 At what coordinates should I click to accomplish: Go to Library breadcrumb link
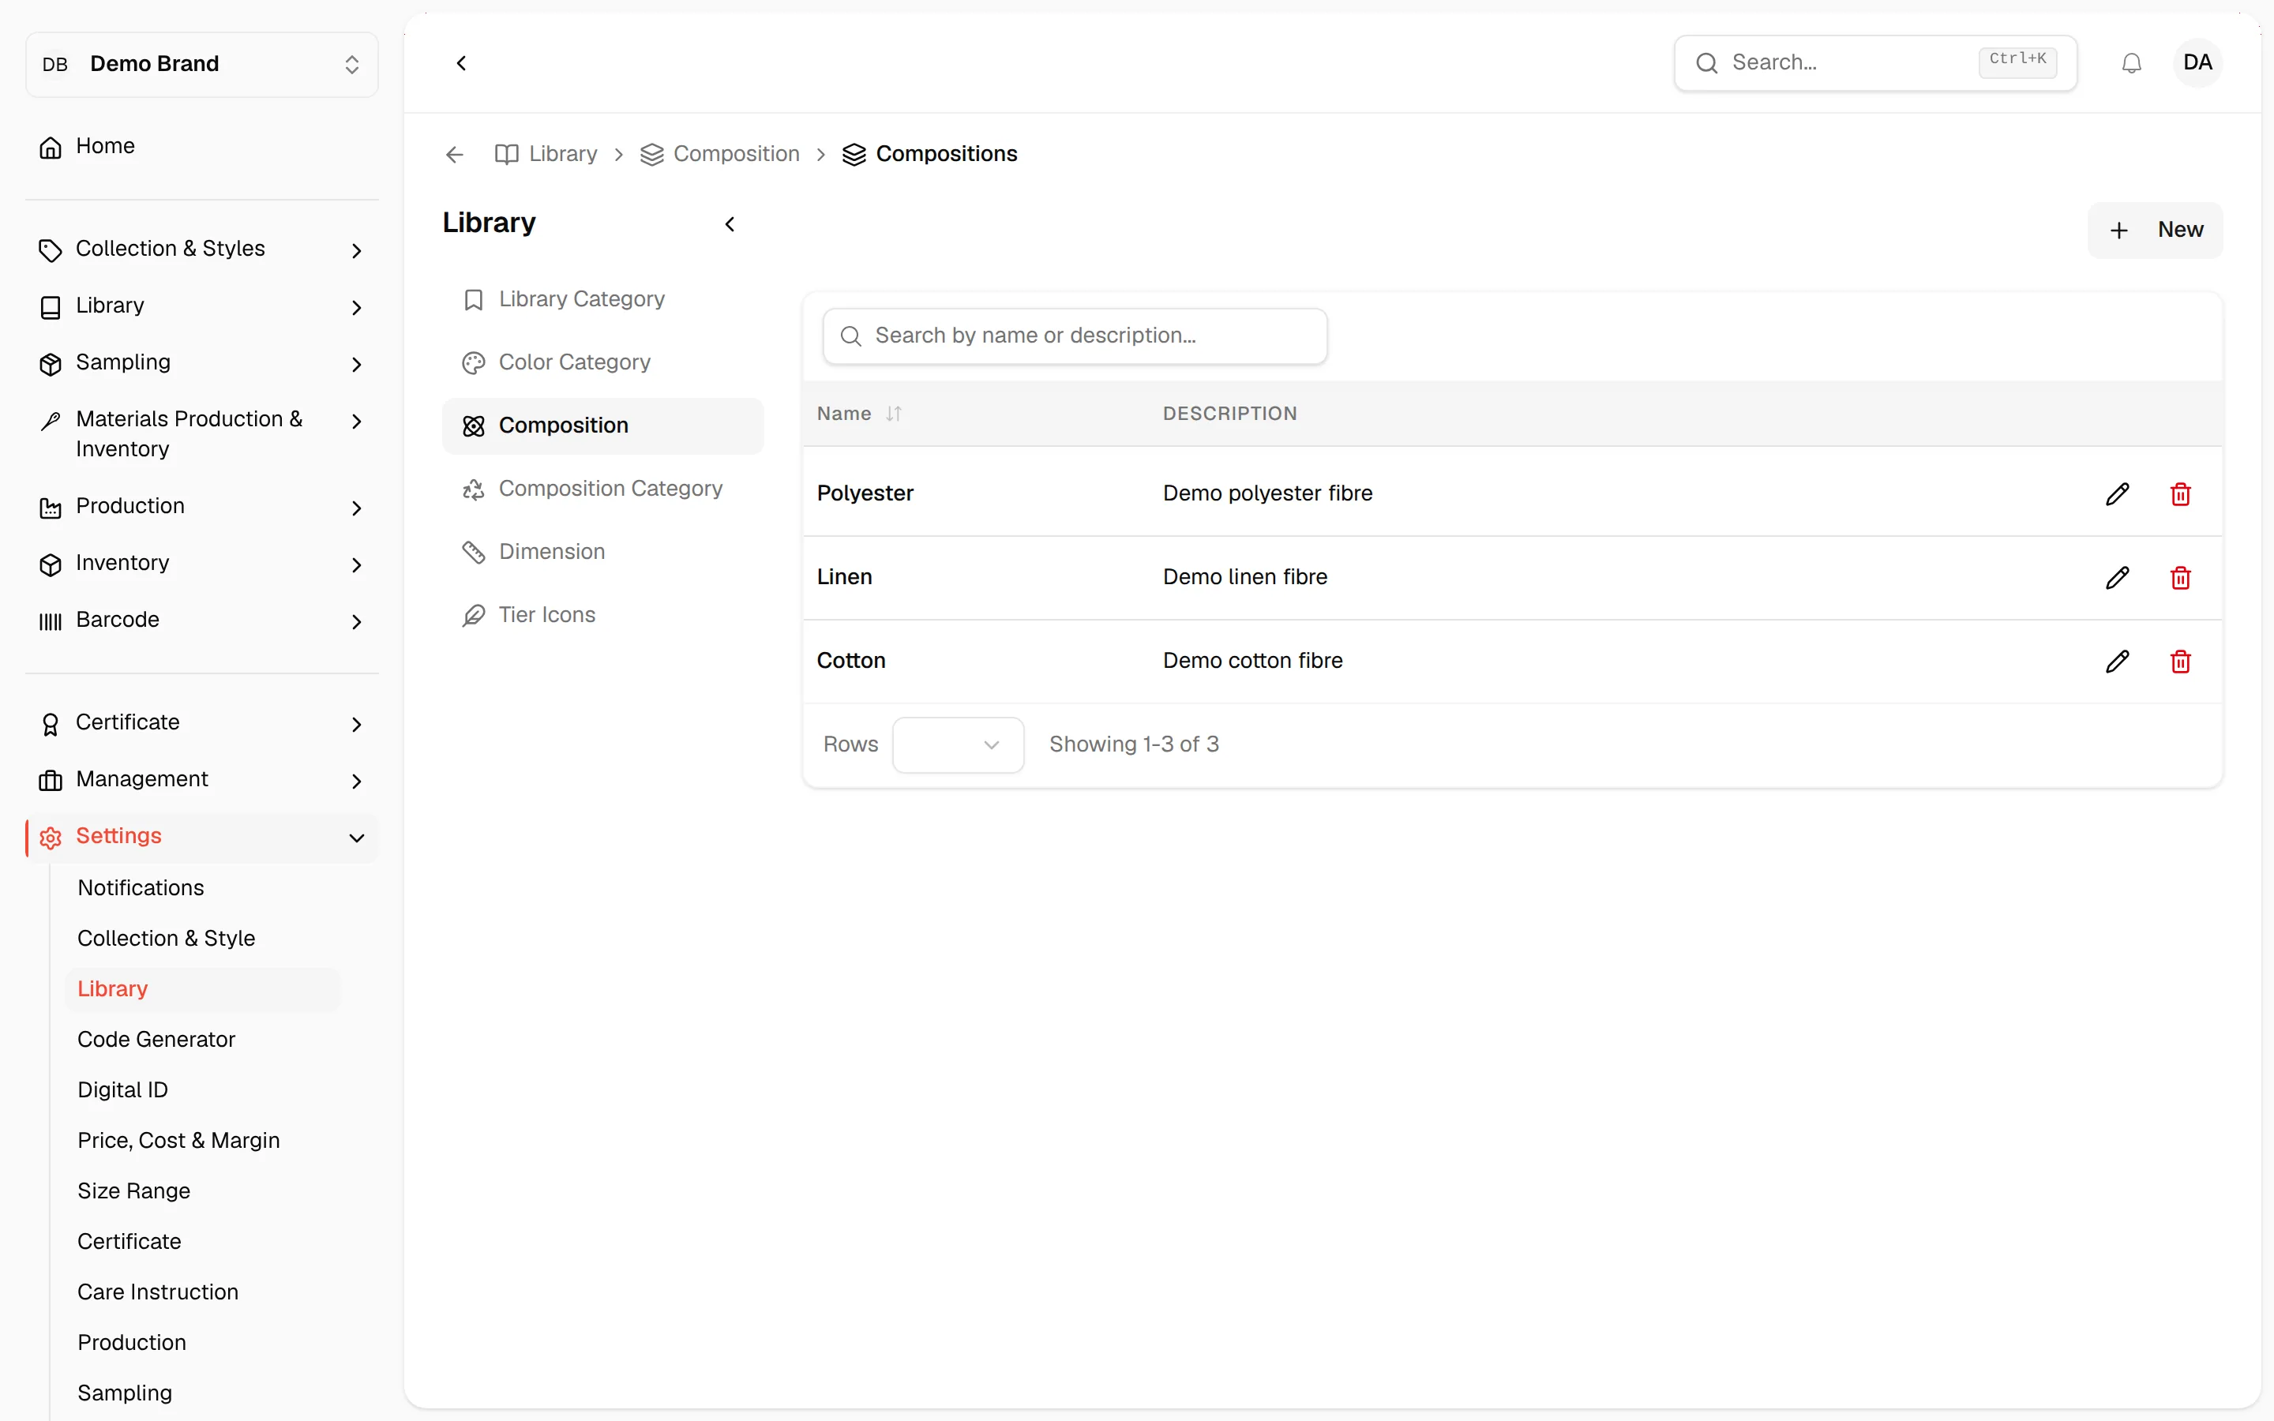click(x=546, y=154)
